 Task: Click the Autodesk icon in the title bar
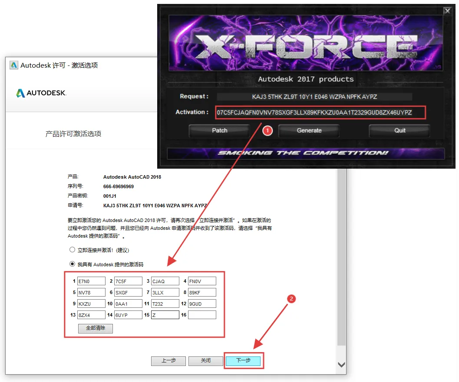point(14,65)
